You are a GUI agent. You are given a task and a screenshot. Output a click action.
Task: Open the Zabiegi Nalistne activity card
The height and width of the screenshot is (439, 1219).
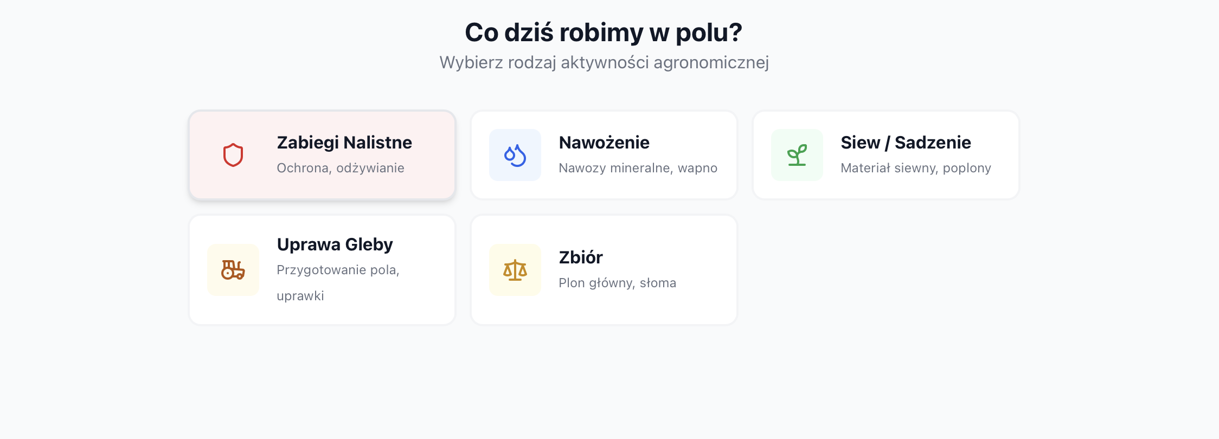[322, 155]
